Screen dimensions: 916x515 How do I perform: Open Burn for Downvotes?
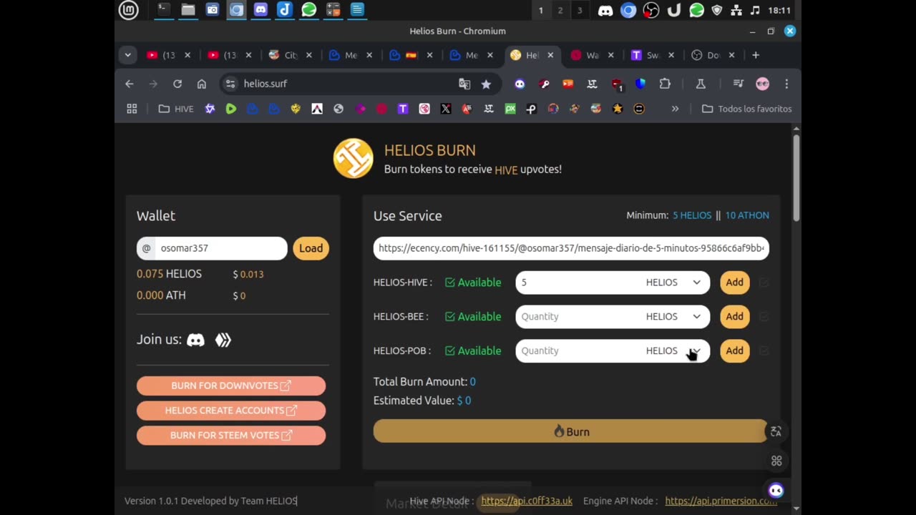[231, 386]
